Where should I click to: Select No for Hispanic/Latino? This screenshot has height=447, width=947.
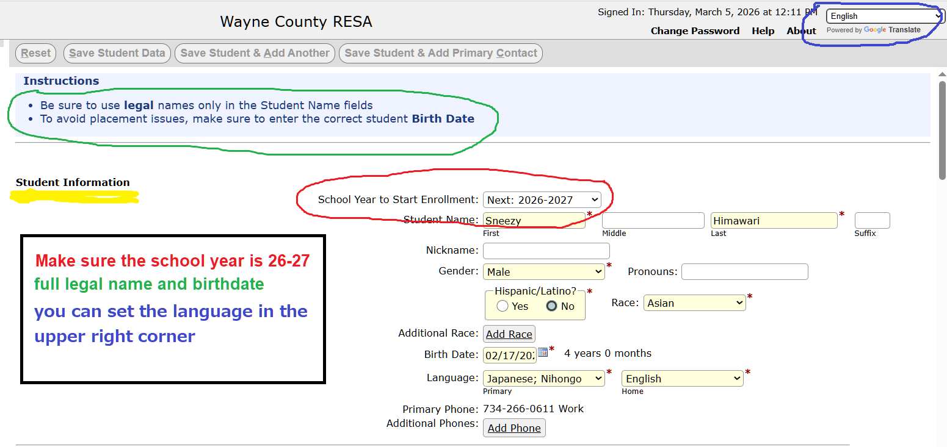pyautogui.click(x=551, y=306)
